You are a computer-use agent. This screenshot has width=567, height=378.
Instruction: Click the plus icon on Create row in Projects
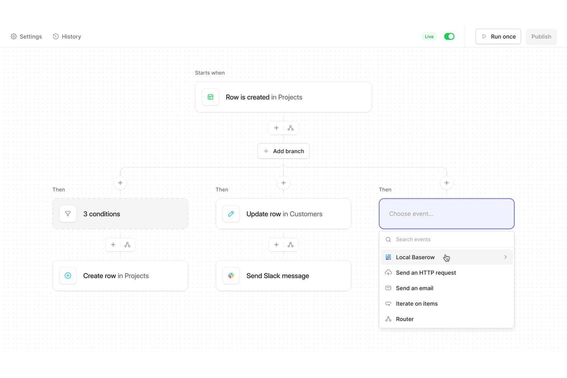(x=68, y=276)
